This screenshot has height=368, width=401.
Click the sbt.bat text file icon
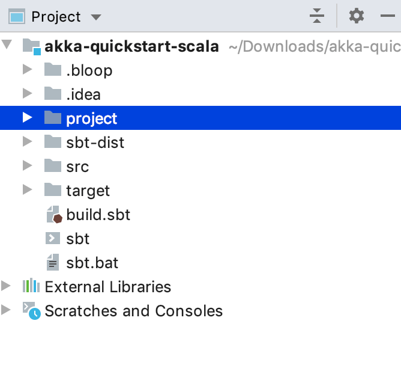coord(53,262)
